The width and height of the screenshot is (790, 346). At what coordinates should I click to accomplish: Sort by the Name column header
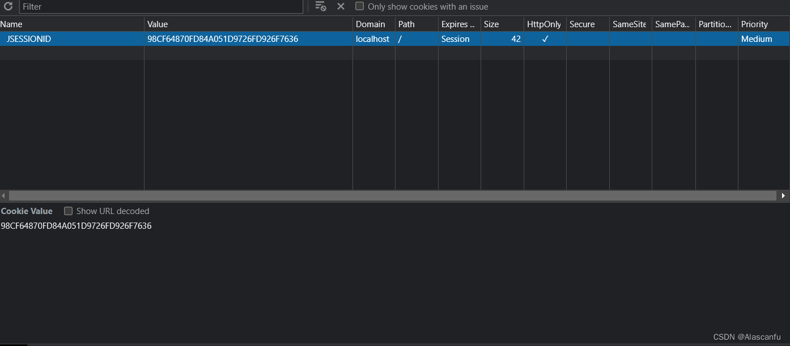tap(72, 24)
